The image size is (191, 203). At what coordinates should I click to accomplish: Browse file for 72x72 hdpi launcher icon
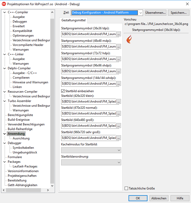[118, 59]
